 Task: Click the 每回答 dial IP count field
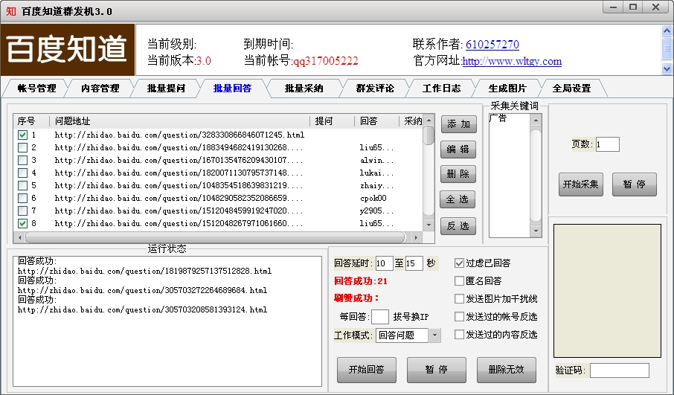coord(380,317)
